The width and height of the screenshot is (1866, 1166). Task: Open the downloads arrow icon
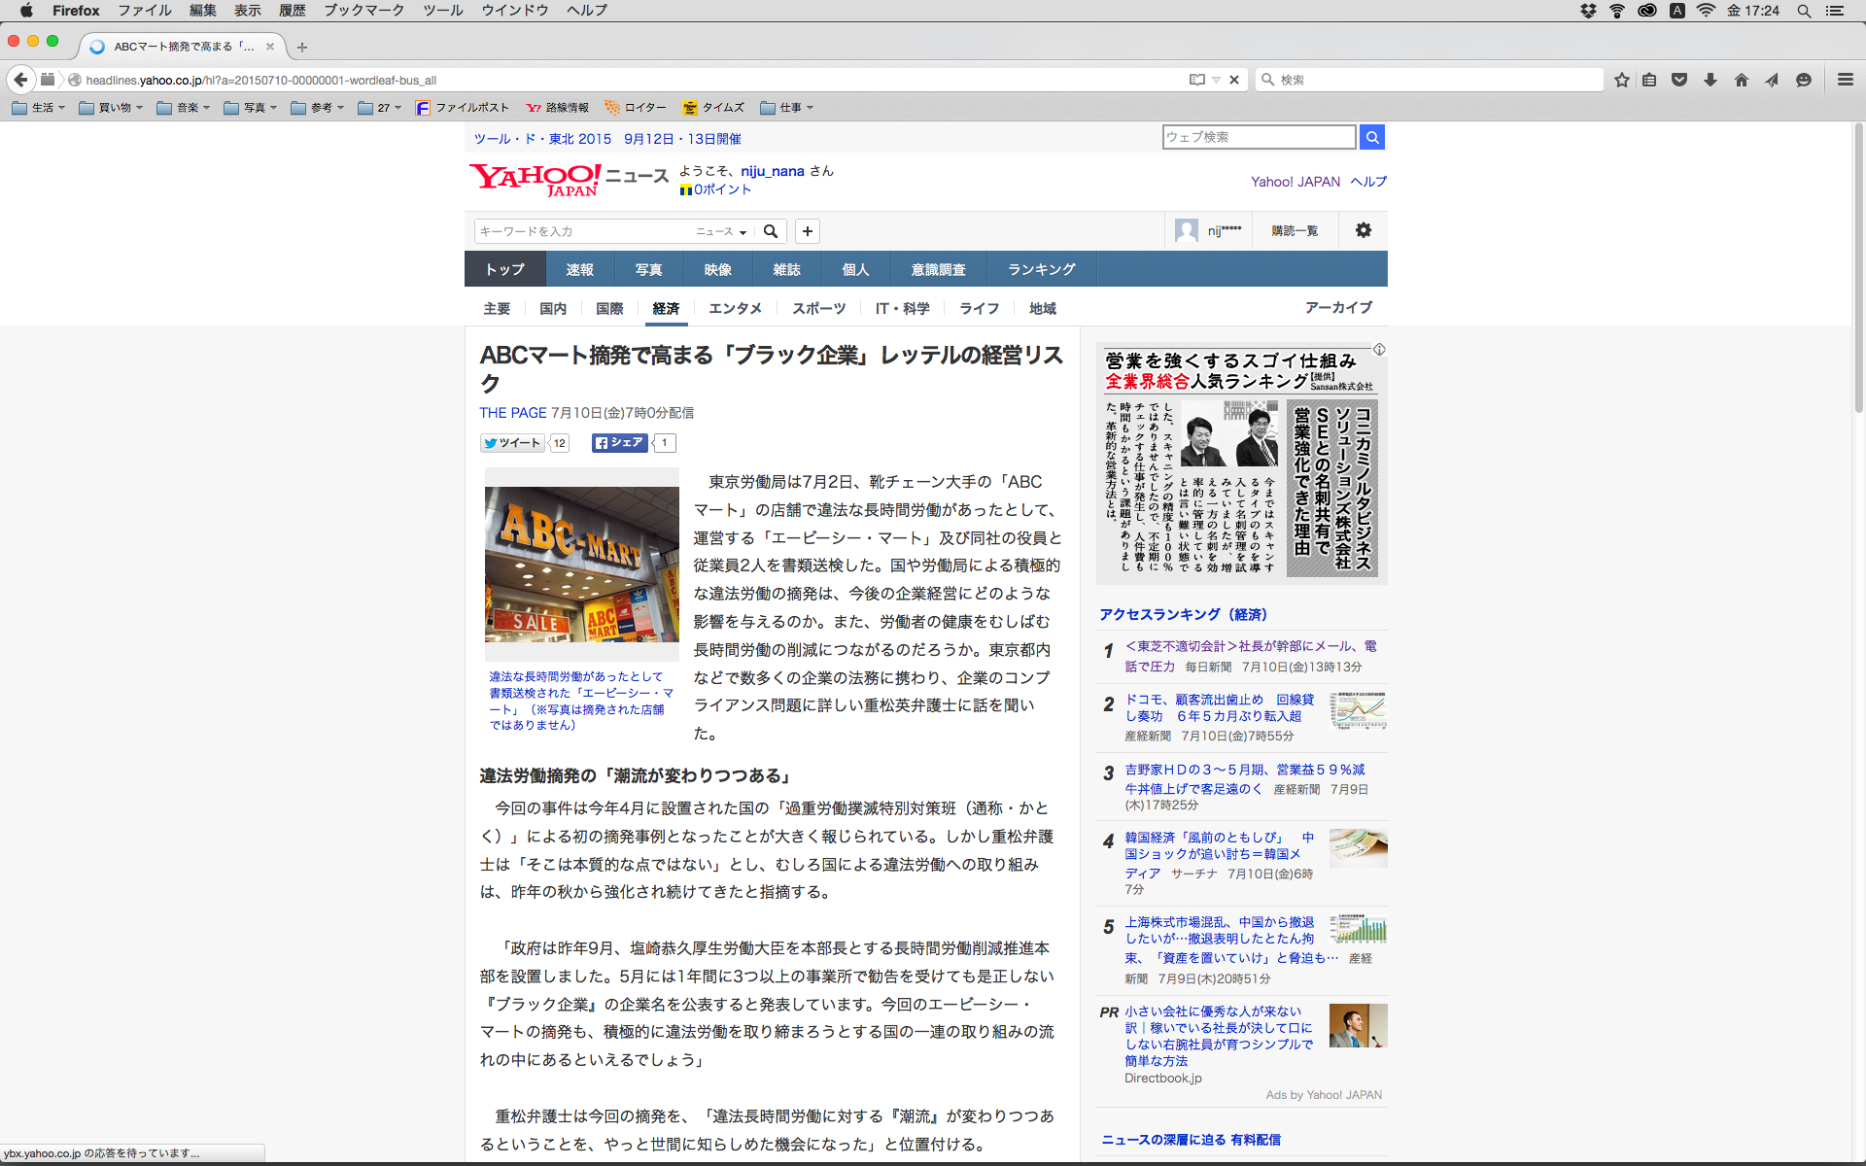point(1710,80)
